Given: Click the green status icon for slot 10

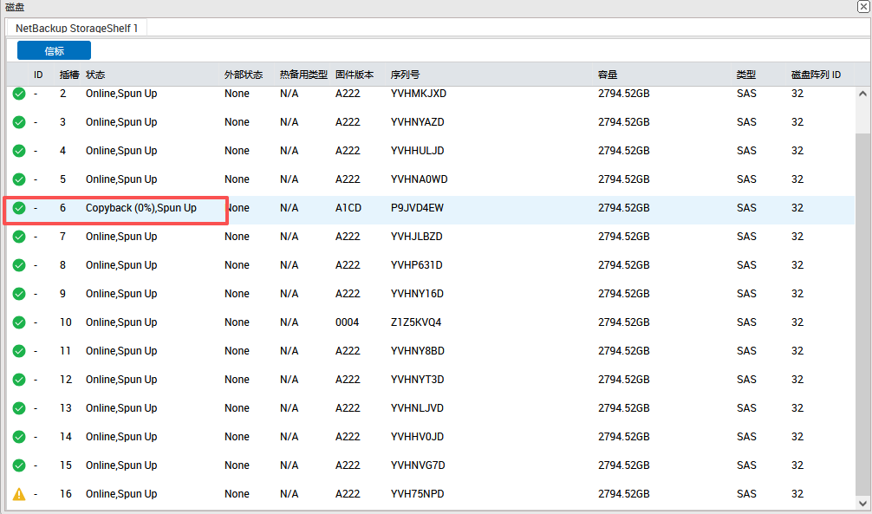Looking at the screenshot, I should (x=18, y=322).
